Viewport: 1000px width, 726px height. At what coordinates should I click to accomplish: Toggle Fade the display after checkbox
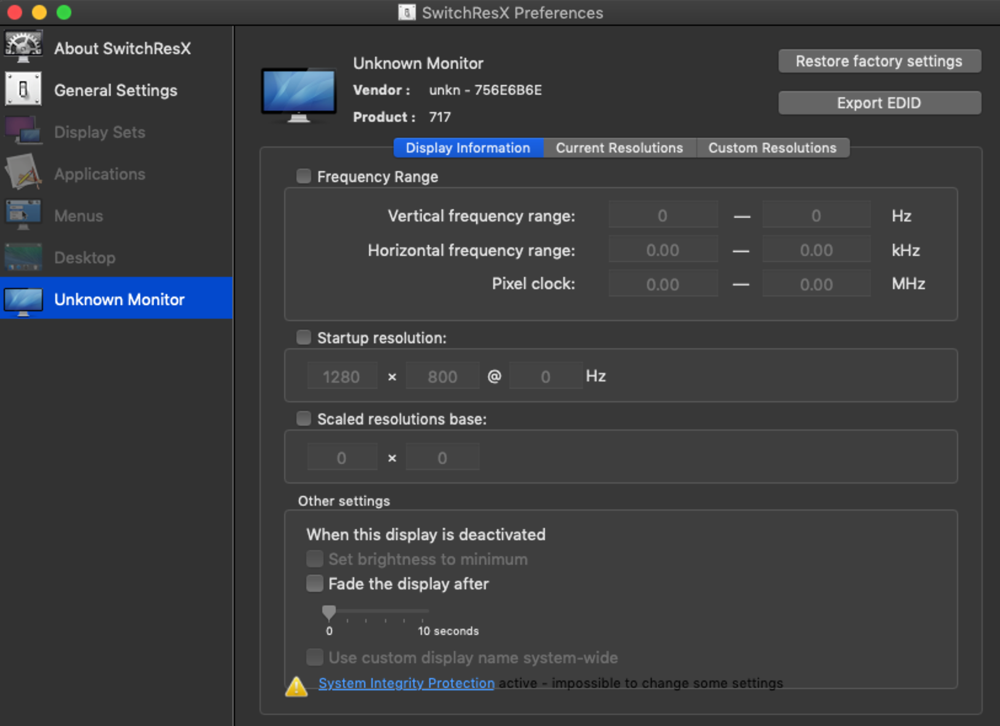point(314,583)
